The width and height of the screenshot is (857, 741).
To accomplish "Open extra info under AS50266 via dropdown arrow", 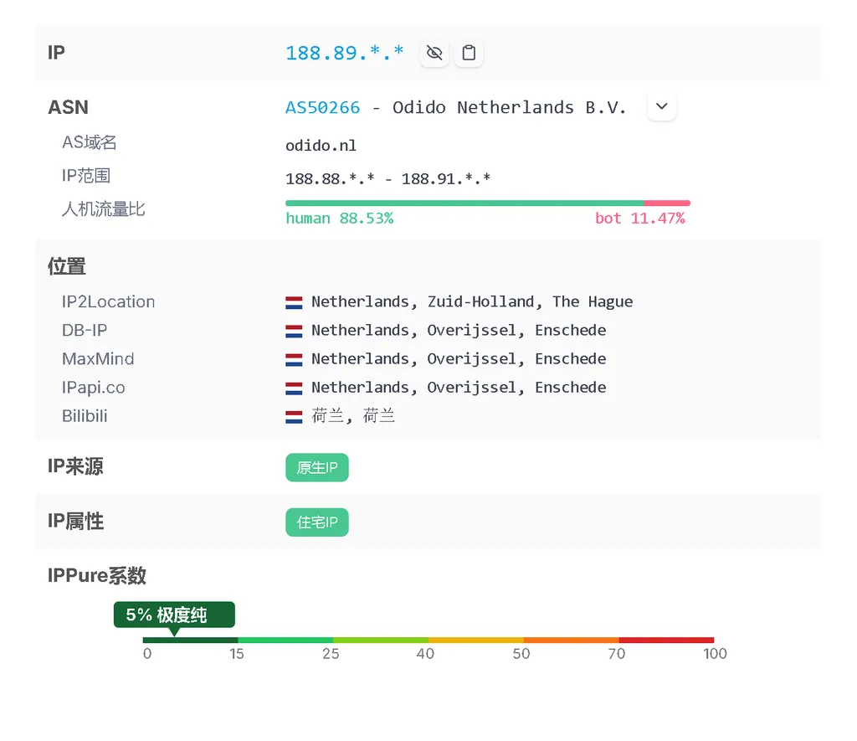I will coord(661,106).
